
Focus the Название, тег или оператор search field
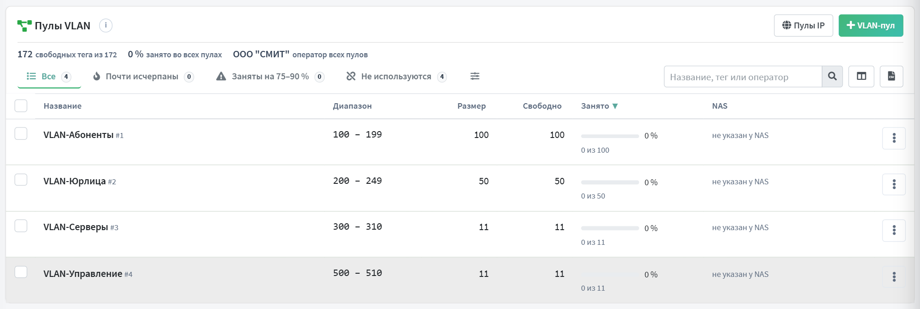(x=743, y=77)
